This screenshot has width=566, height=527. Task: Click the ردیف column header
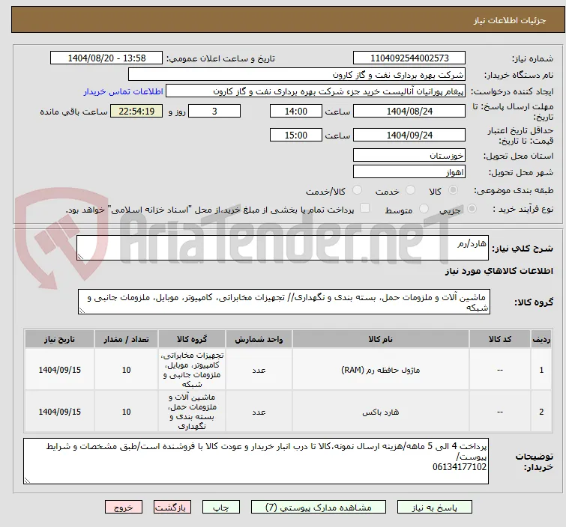click(541, 339)
